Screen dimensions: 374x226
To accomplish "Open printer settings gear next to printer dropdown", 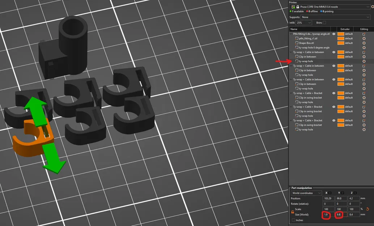I will pyautogui.click(x=373, y=7).
